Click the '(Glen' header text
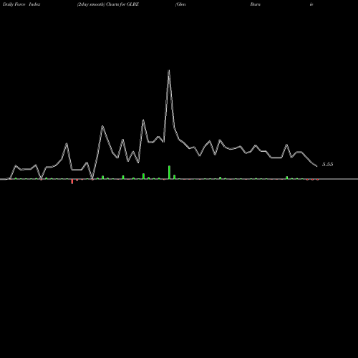Image resolution: width=358 pixels, height=358 pixels. (x=180, y=4)
